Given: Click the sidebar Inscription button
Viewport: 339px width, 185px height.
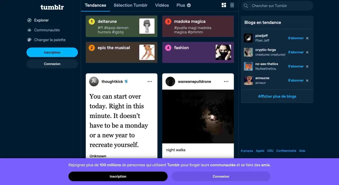Looking at the screenshot, I should click(x=52, y=52).
